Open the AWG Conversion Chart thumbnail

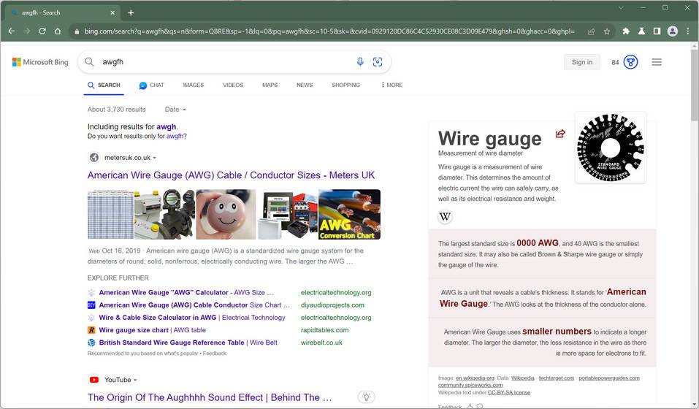pos(349,214)
